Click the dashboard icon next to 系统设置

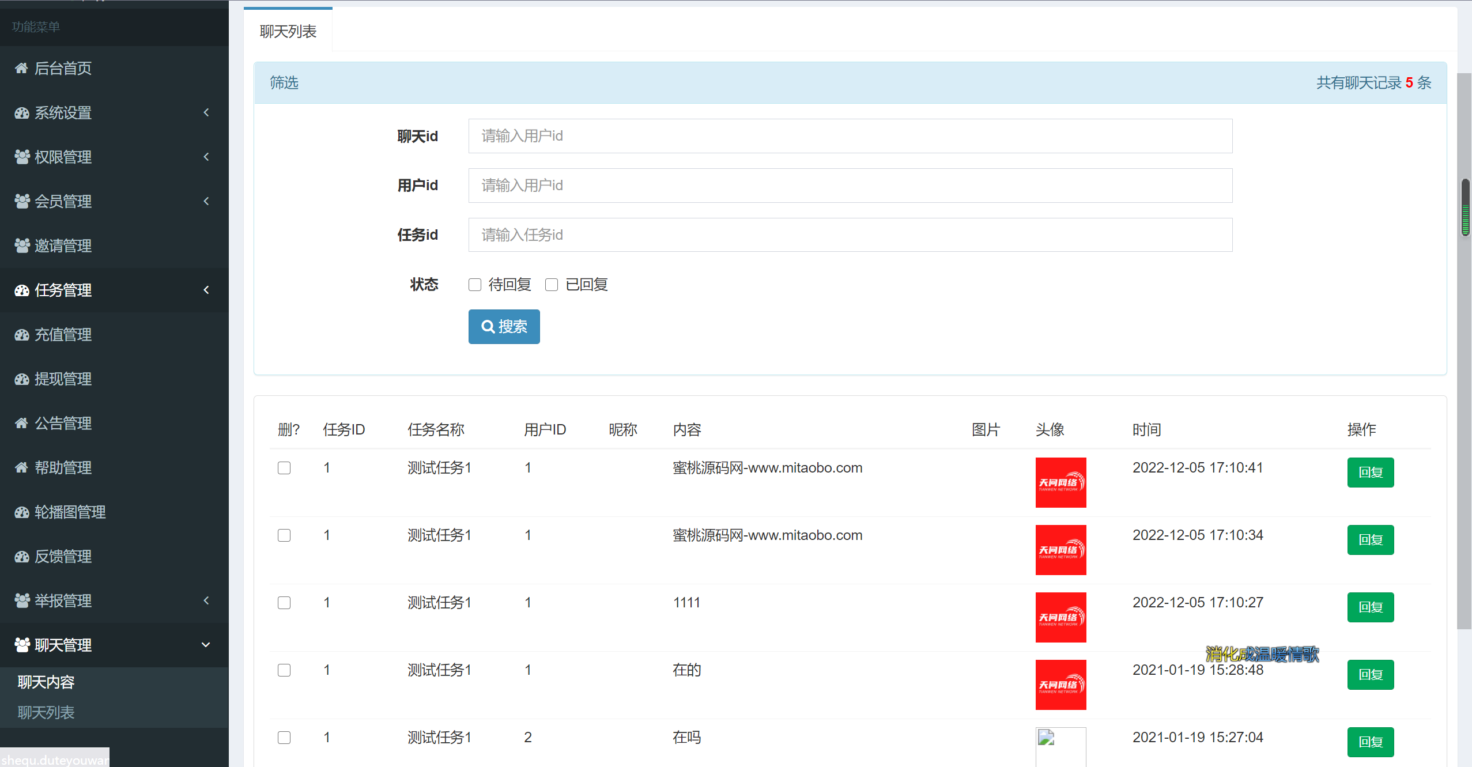(x=22, y=113)
